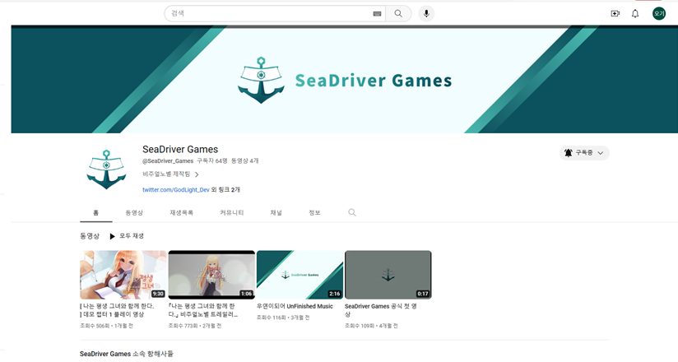Open the 9:30 demo chapter 1 video thumbnail

point(123,275)
